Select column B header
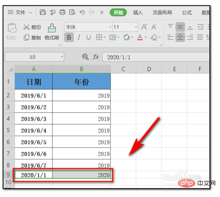 81,69
